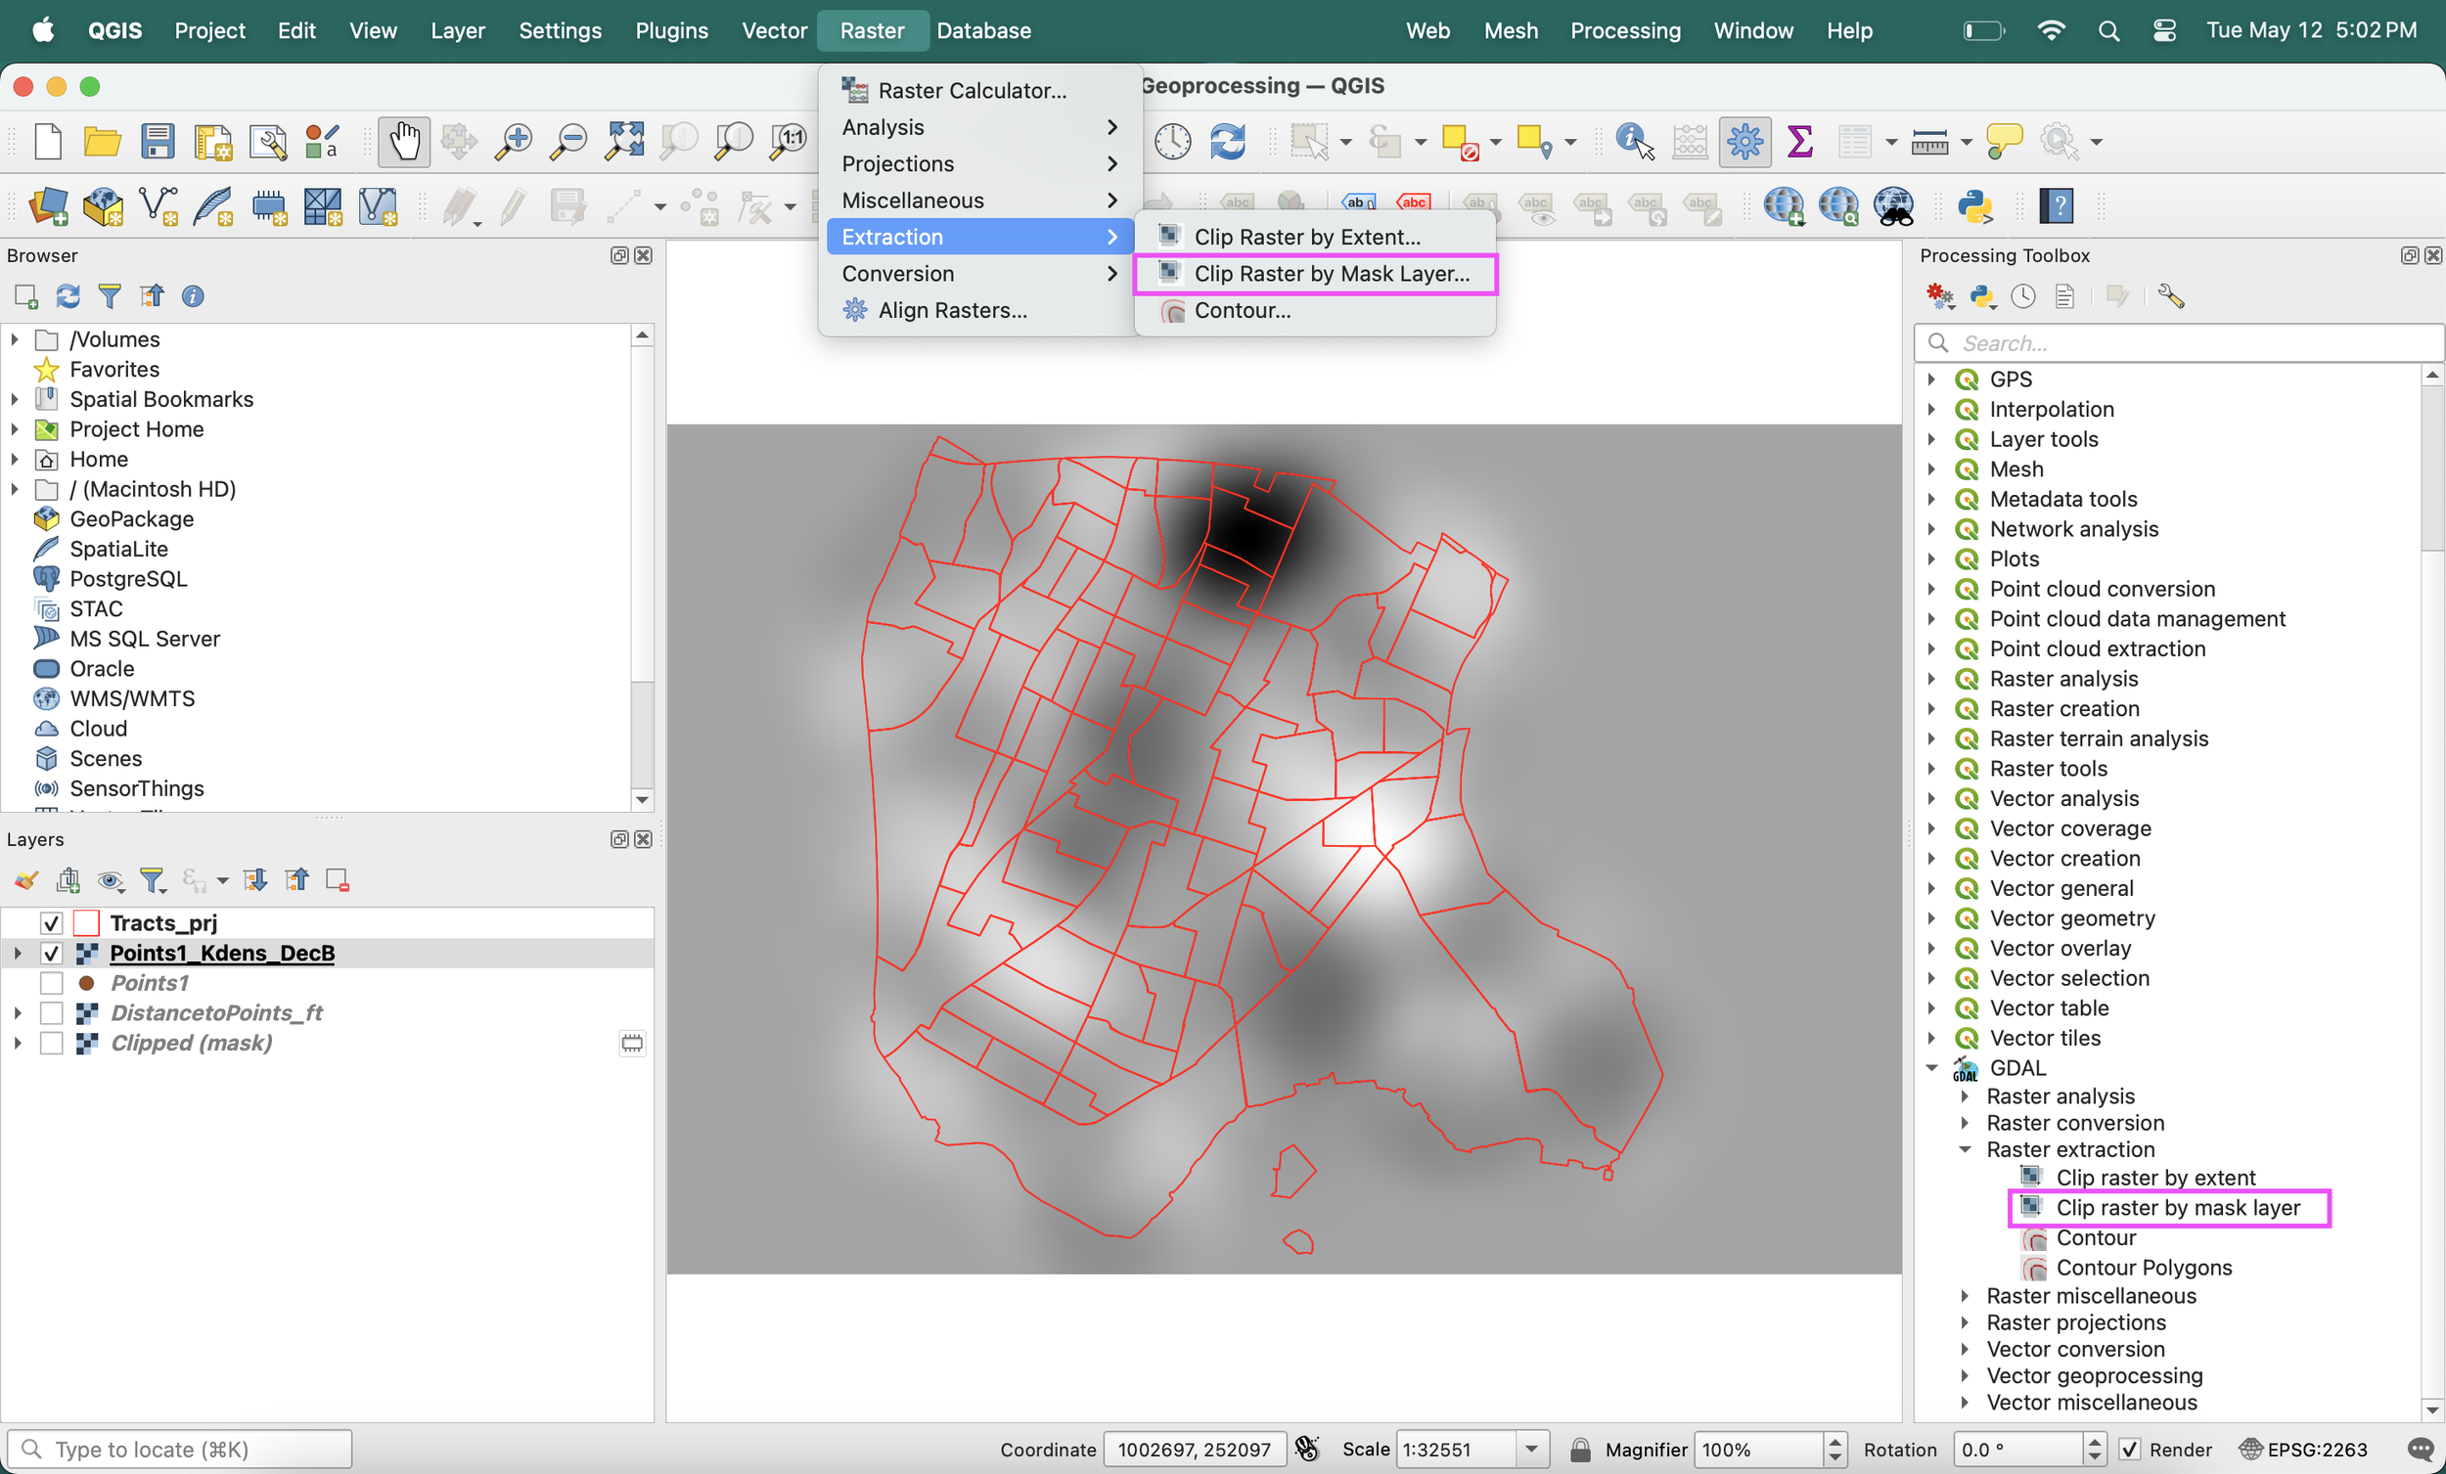
Task: Click Align Rasters menu entry
Action: [x=979, y=310]
